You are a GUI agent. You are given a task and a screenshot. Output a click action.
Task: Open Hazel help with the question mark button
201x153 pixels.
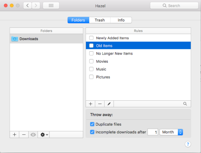coord(188,144)
